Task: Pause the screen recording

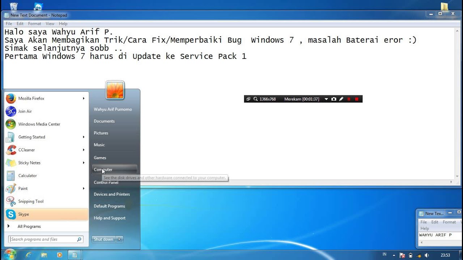Action: [349, 99]
